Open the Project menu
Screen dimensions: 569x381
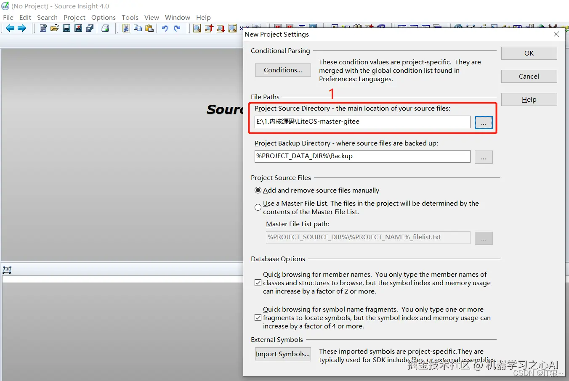74,17
